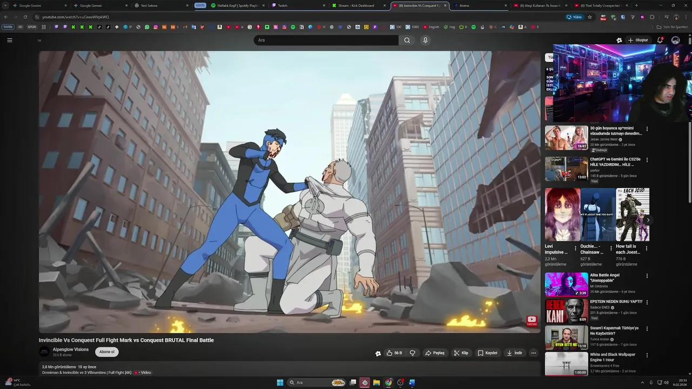
Task: Open File Explorer from taskbar
Action: 376,383
